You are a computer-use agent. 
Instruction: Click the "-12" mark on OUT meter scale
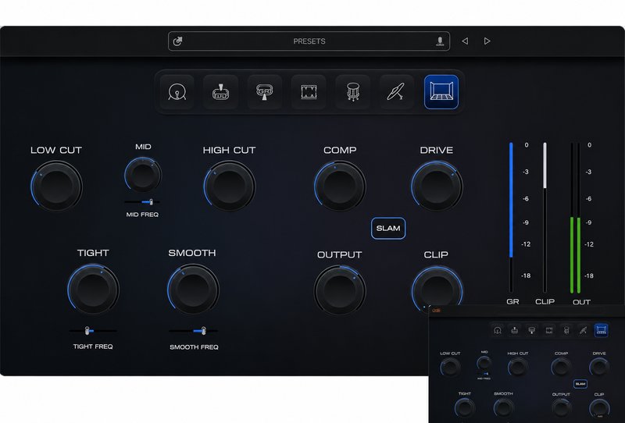click(589, 244)
